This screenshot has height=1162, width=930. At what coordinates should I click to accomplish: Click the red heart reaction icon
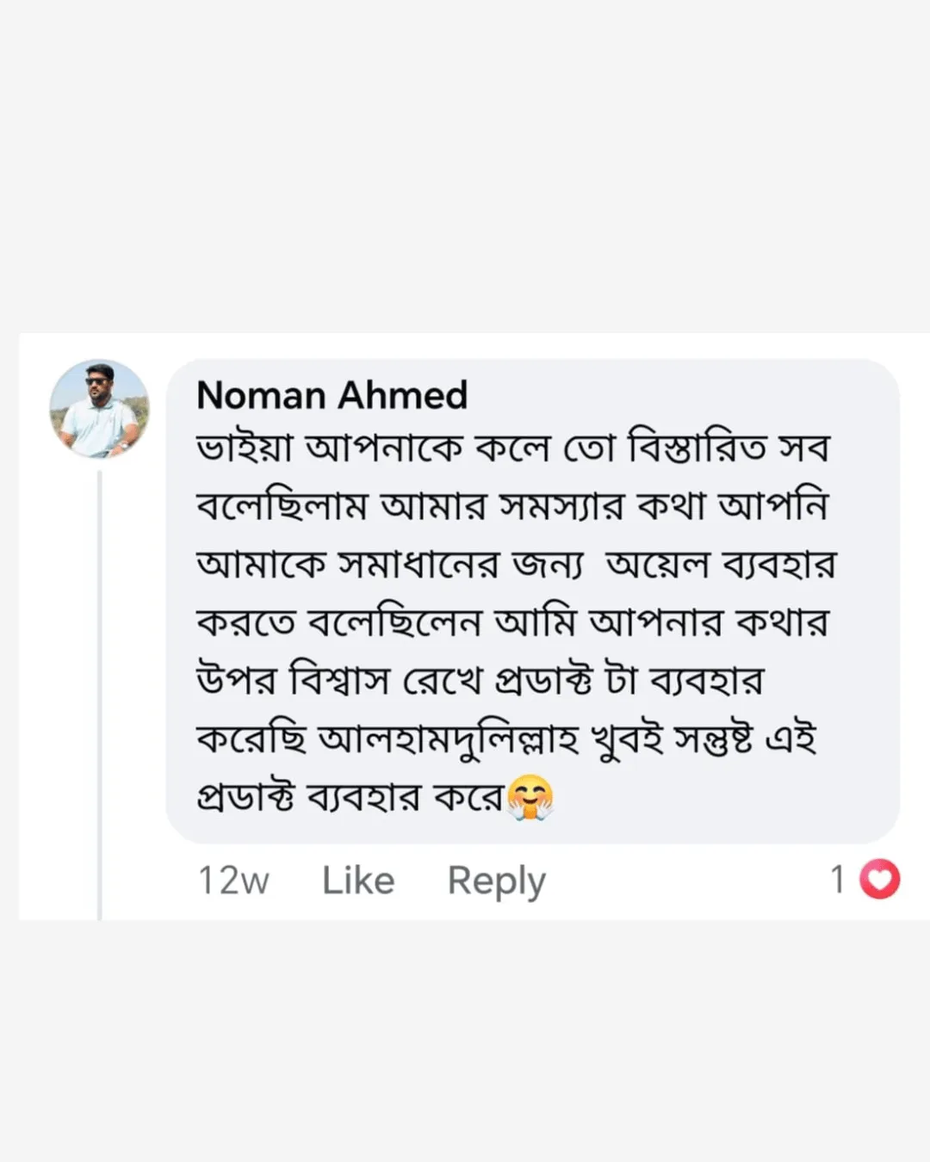pos(879,880)
